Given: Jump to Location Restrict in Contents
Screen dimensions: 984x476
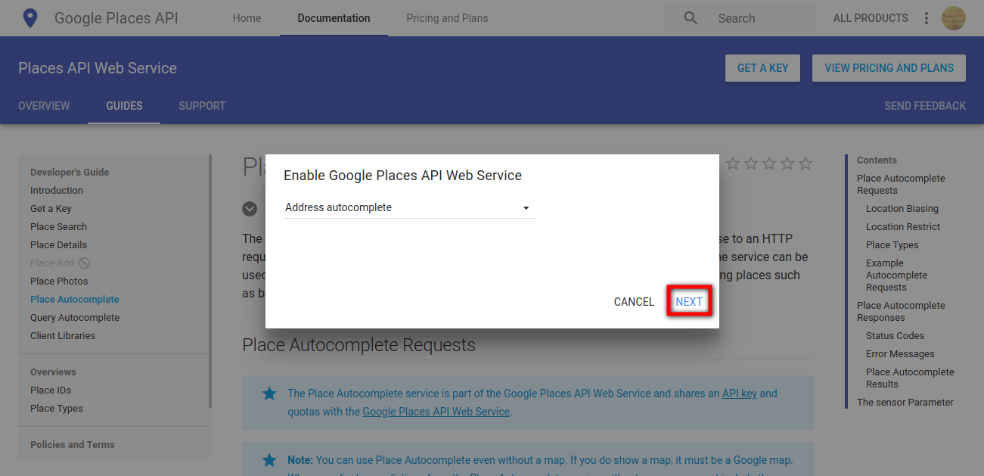Looking at the screenshot, I should 903,227.
